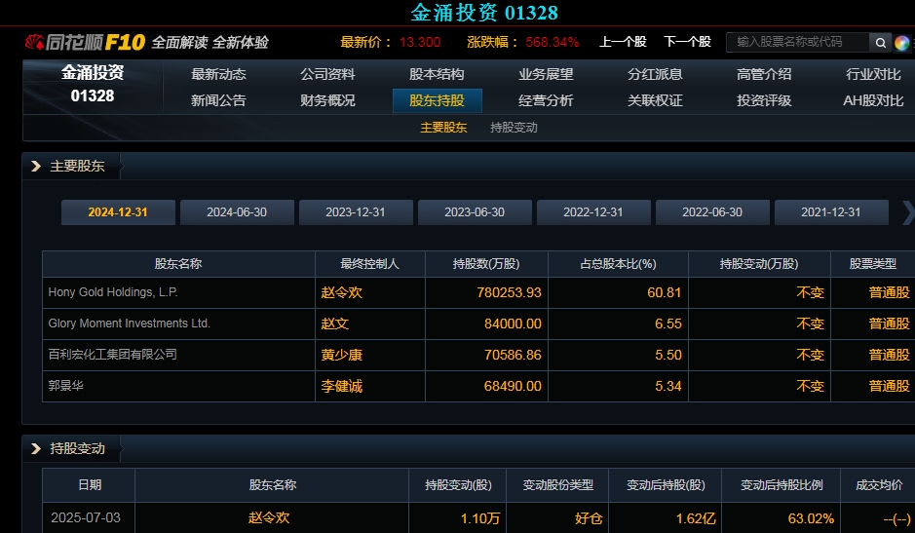Click controller link 赵文
This screenshot has width=915, height=533.
[x=334, y=324]
